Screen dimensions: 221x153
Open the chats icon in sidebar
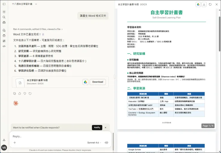click(4, 30)
